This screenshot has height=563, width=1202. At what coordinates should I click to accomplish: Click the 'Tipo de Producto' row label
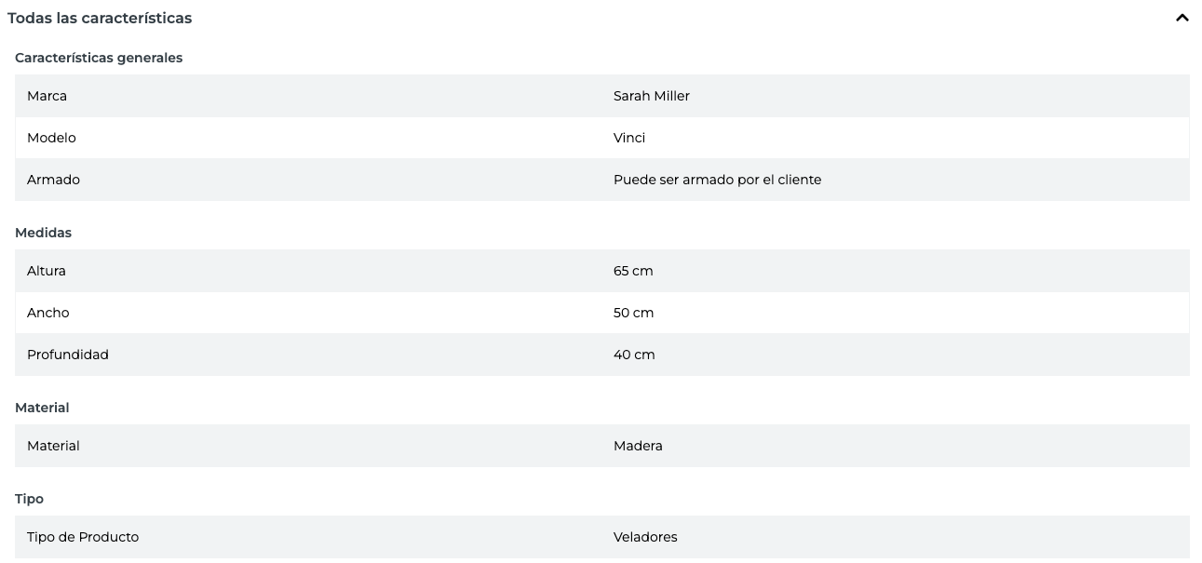pyautogui.click(x=83, y=537)
